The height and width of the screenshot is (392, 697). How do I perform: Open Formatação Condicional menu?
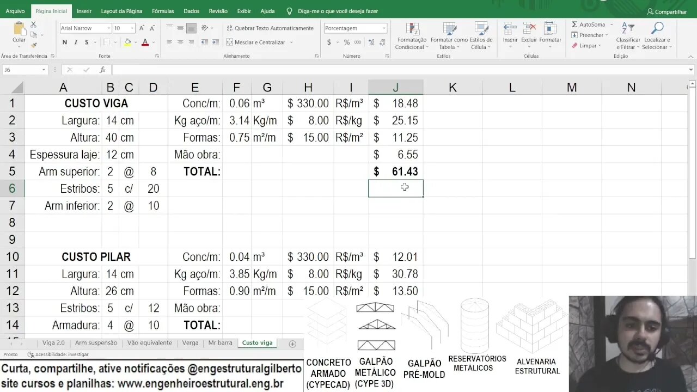pyautogui.click(x=412, y=36)
